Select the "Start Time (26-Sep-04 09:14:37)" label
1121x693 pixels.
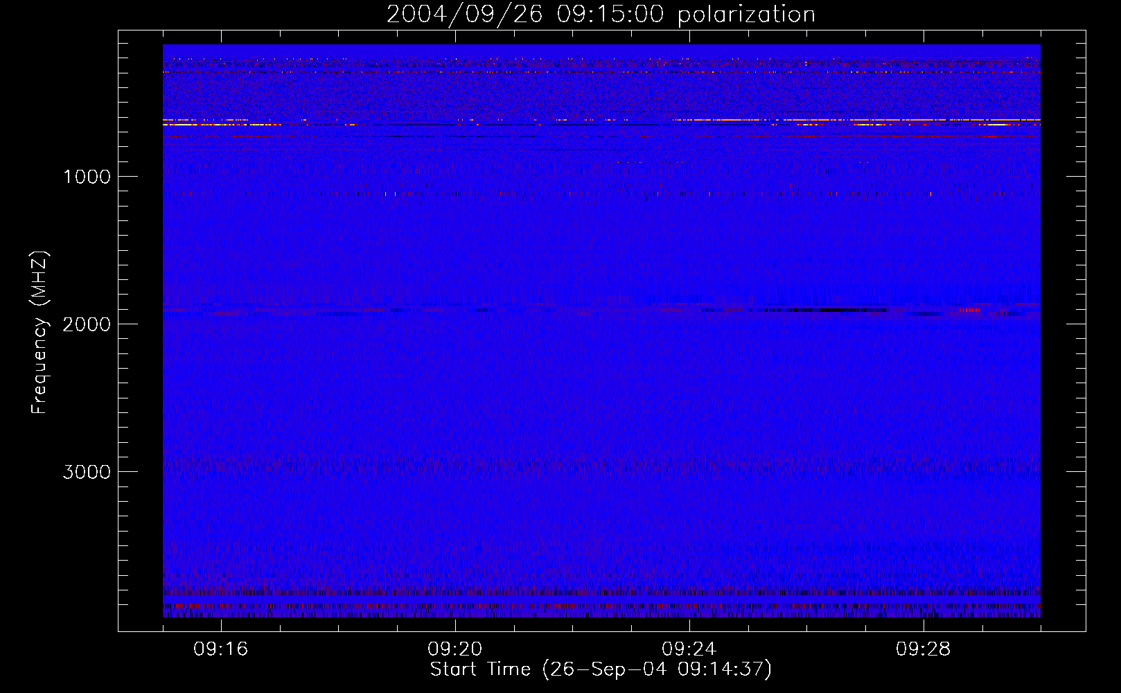[601, 669]
